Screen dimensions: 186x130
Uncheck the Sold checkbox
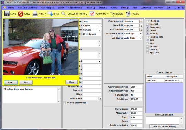click(147, 40)
